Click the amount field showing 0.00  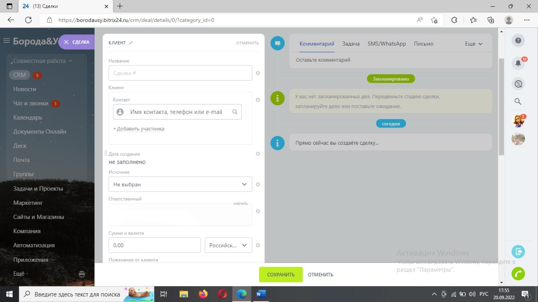coord(154,245)
